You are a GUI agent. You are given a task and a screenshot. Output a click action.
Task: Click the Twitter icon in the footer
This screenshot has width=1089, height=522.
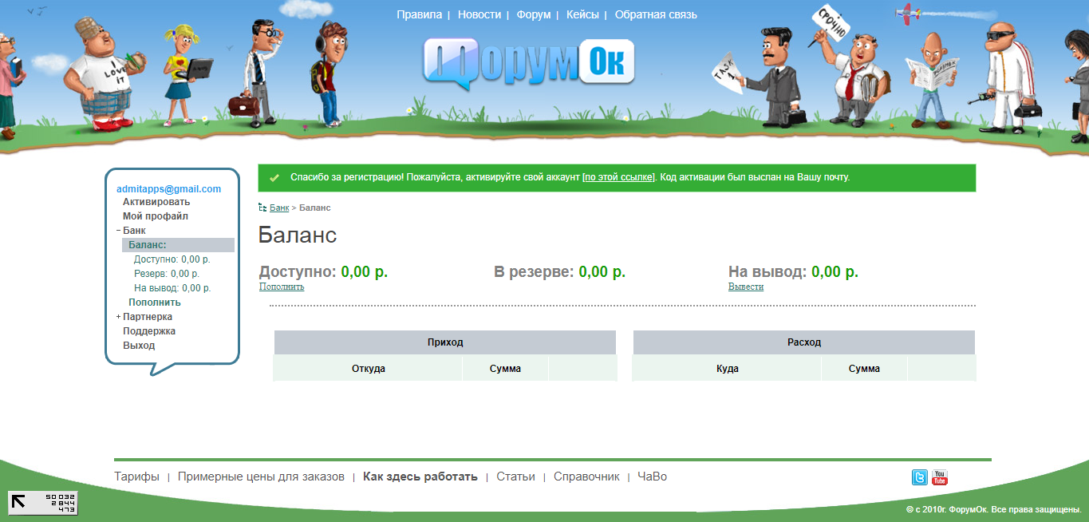click(x=919, y=477)
